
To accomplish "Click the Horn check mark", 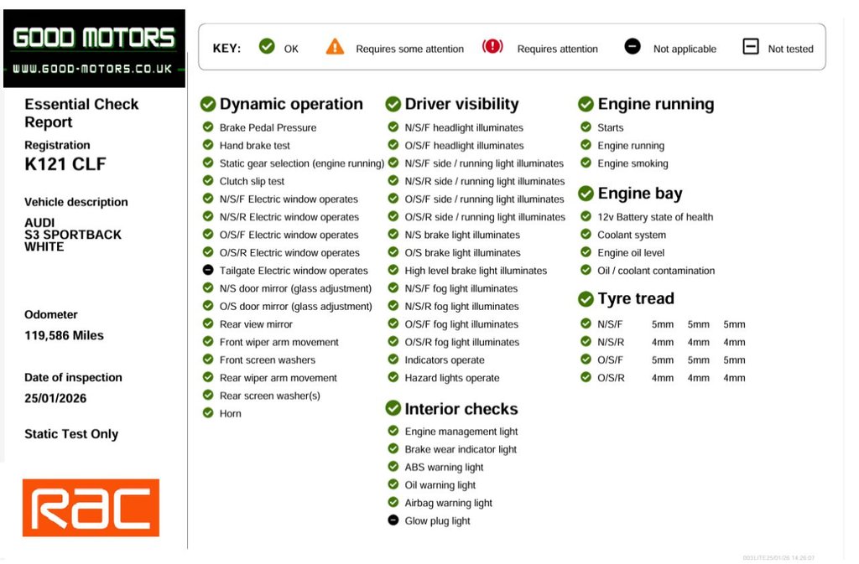I will click(208, 413).
